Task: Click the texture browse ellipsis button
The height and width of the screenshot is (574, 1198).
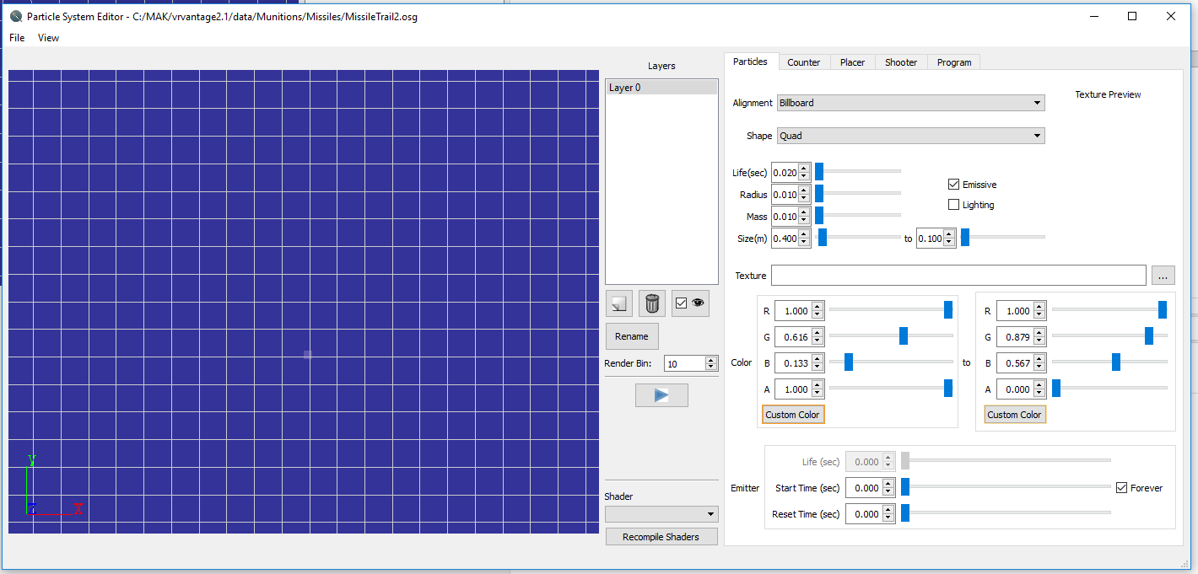Action: tap(1163, 276)
